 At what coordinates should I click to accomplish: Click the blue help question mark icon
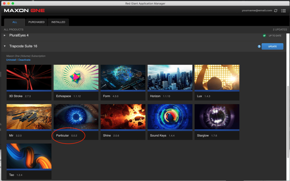click(259, 46)
